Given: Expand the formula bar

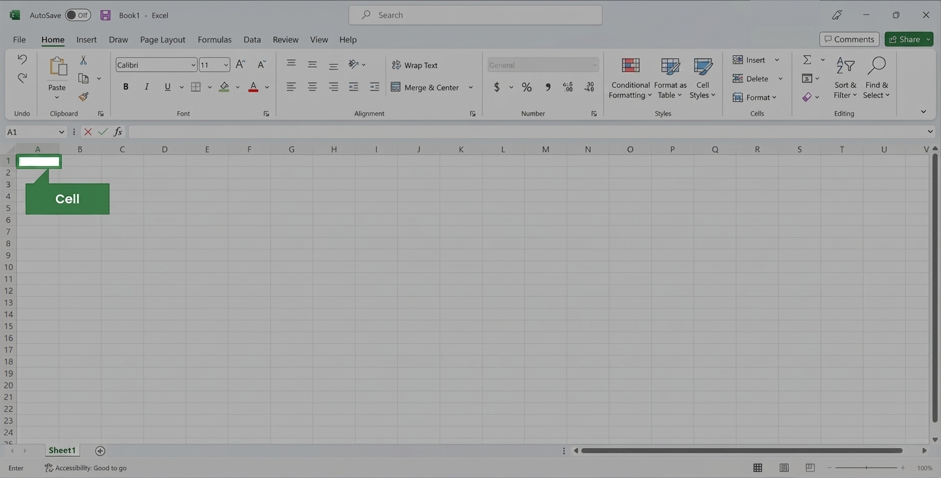Looking at the screenshot, I should 930,132.
